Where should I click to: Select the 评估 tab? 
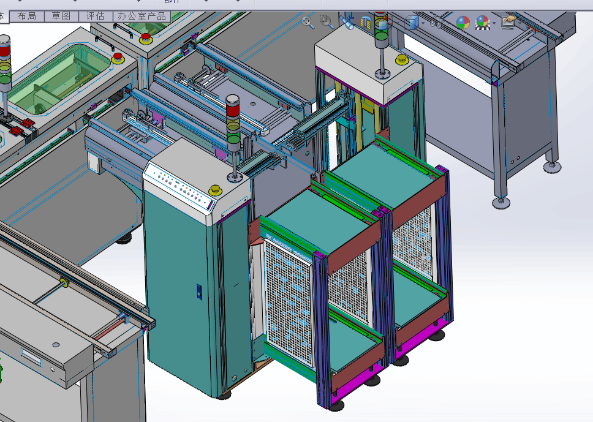click(x=96, y=17)
